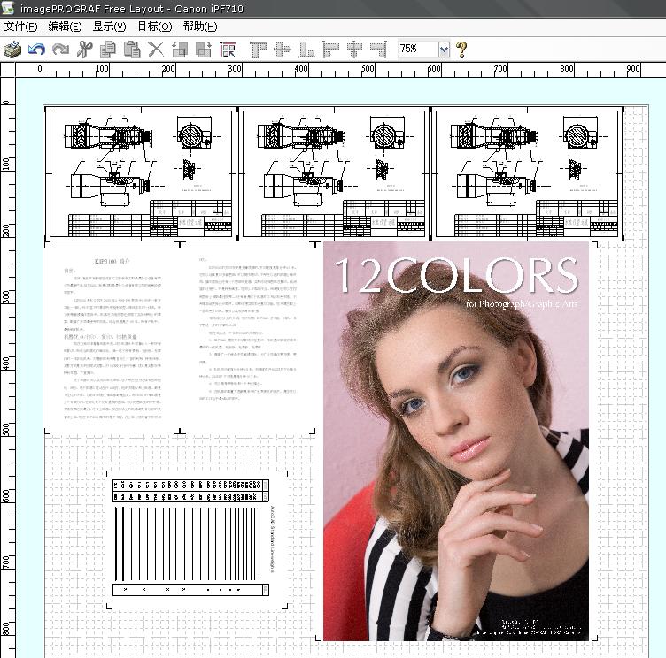Click the Redo arrow icon
Image resolution: width=666 pixels, height=658 pixels.
coord(61,50)
